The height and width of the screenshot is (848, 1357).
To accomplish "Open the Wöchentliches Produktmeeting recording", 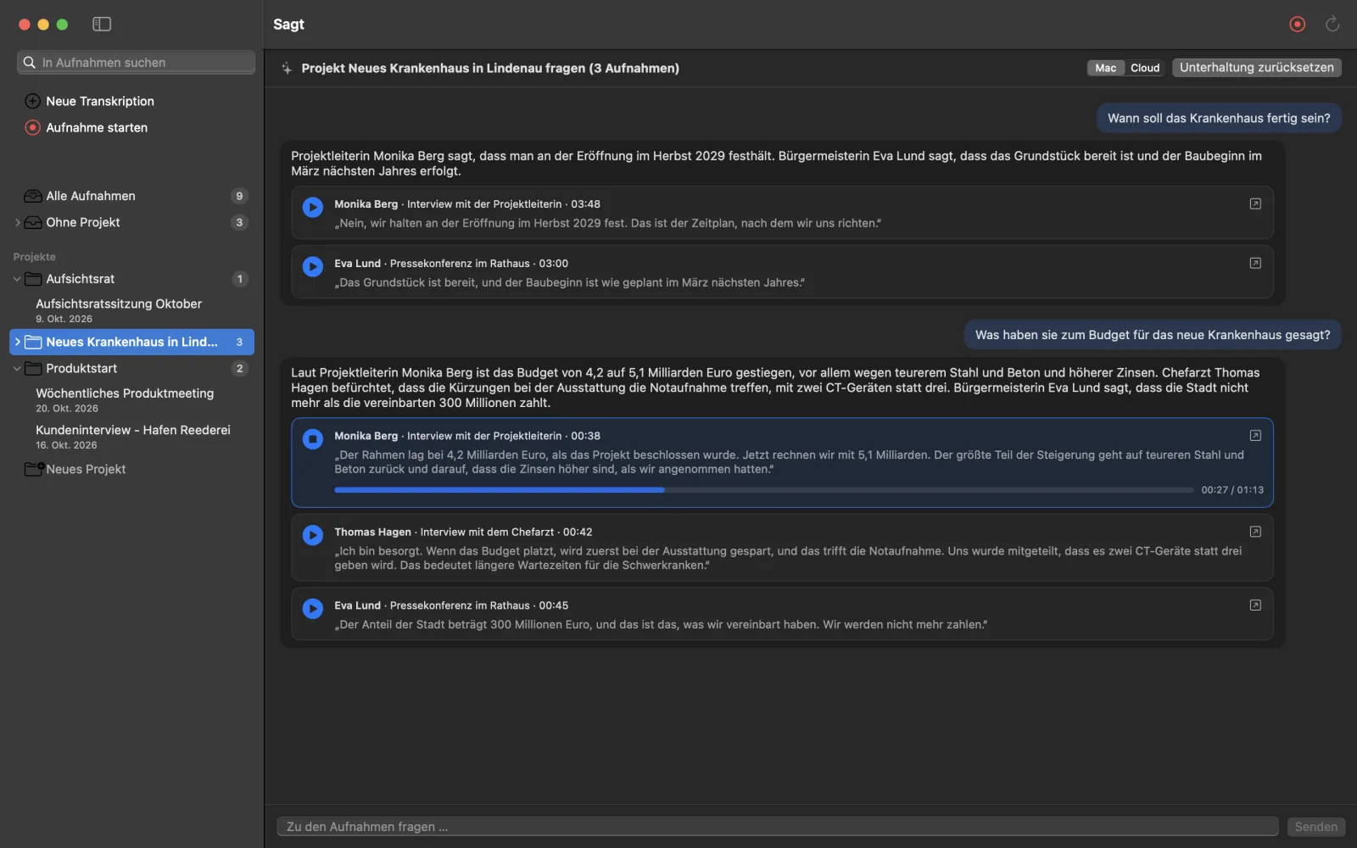I will (x=131, y=400).
